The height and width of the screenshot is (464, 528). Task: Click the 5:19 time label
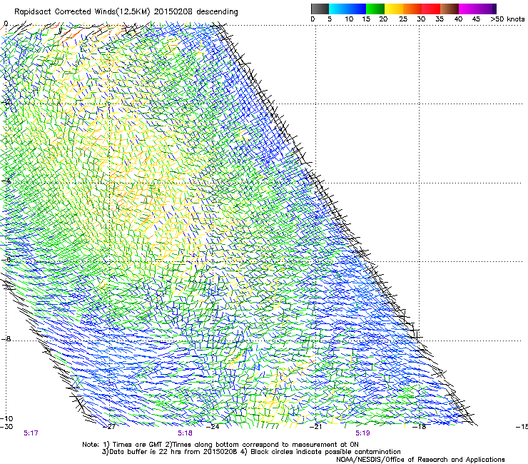coord(362,433)
